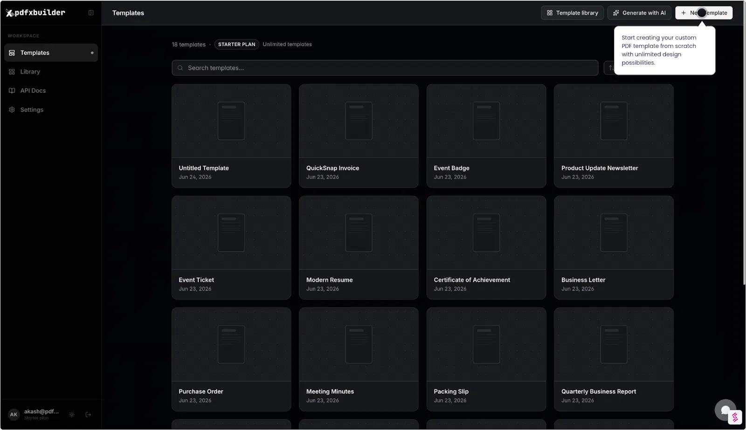Click the page scrollbar thumb

(744, 143)
